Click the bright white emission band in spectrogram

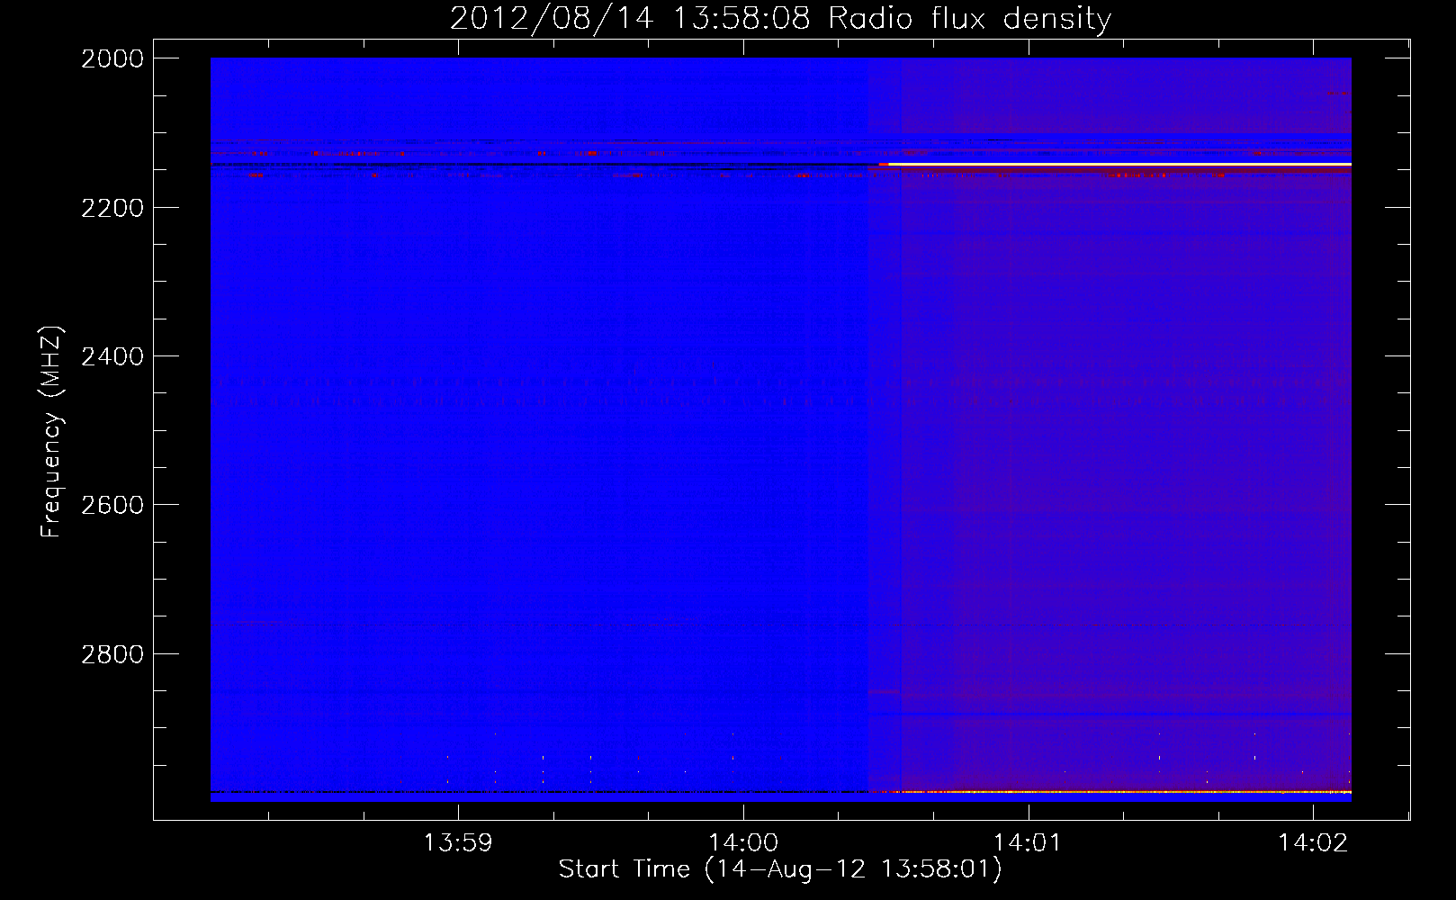(1119, 164)
